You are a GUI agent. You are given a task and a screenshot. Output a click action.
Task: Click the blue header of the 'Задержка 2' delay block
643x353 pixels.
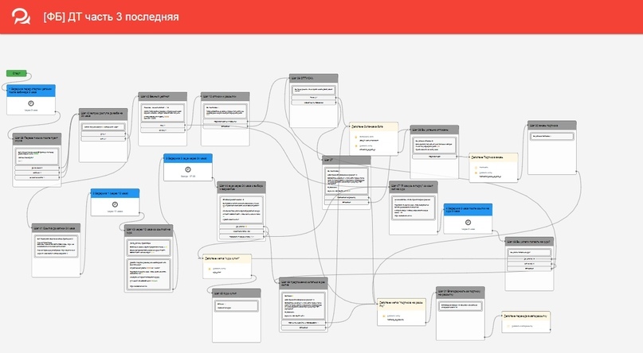188,158
